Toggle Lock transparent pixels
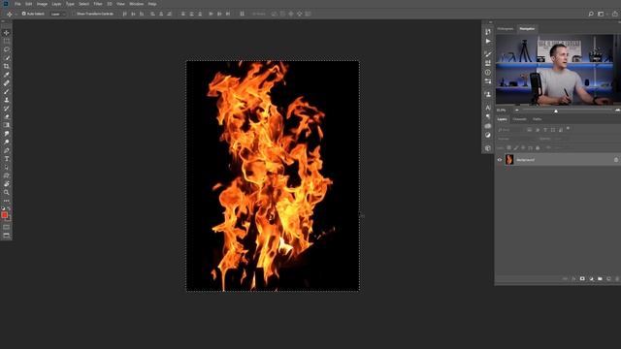The image size is (621, 349). click(508, 148)
